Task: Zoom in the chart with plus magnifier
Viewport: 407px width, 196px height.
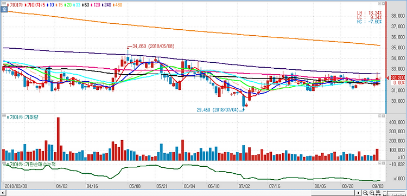Action: pyautogui.click(x=372, y=193)
